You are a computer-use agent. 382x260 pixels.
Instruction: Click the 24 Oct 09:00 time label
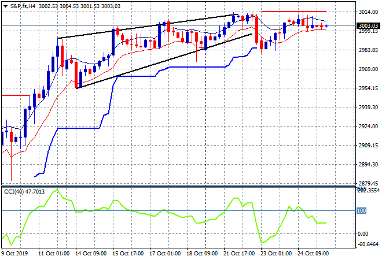[x=313, y=254]
